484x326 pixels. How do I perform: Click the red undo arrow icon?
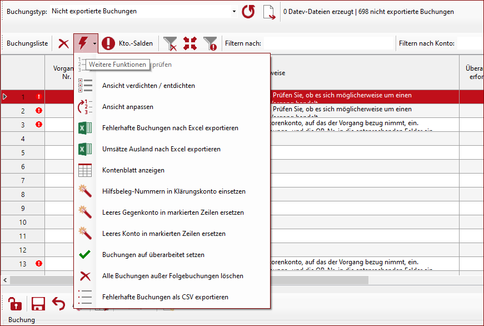(58, 303)
